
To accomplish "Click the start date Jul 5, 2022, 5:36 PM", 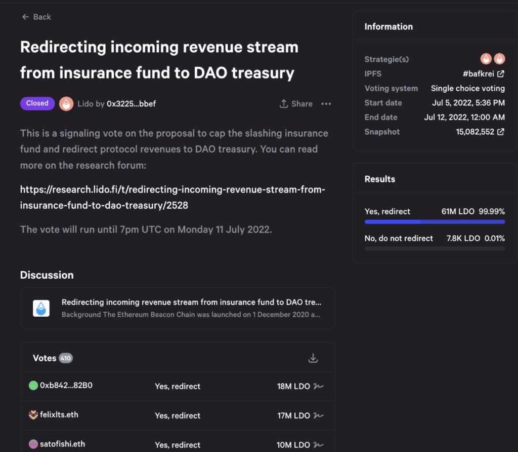I will tap(468, 103).
